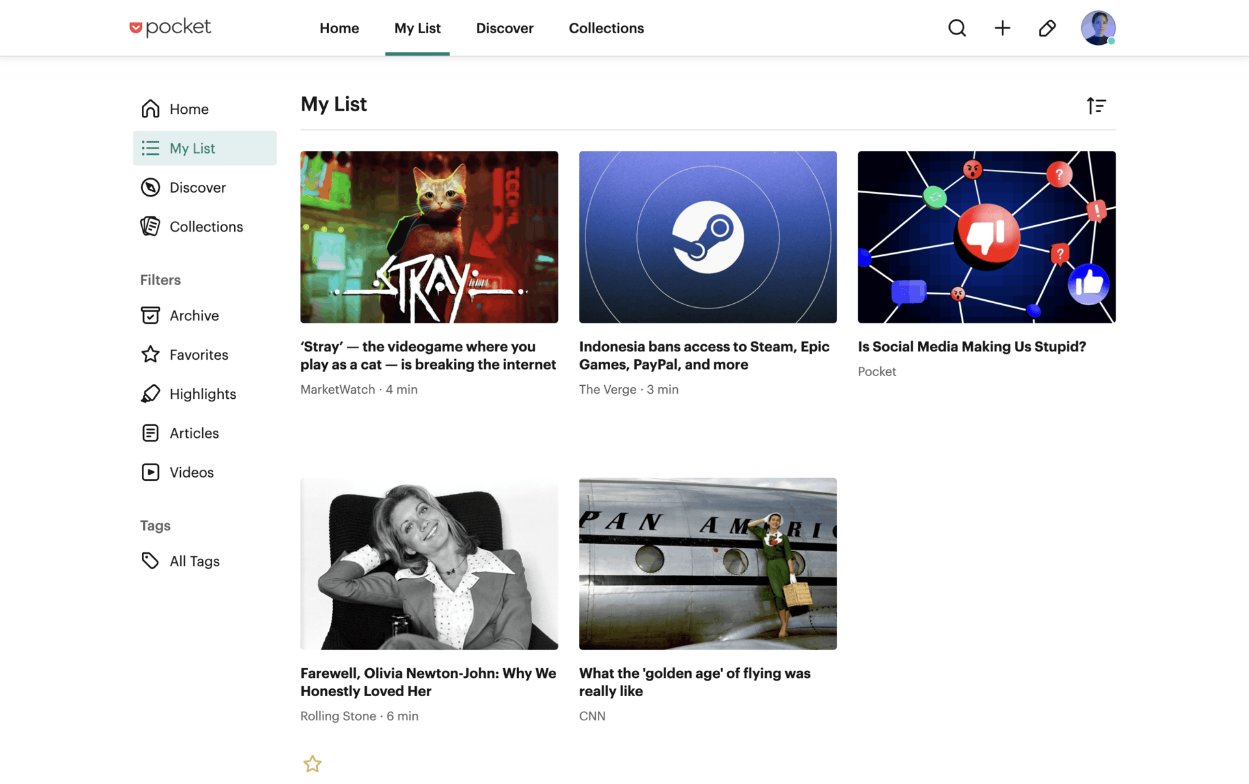Click the plus icon to add URL
This screenshot has height=784, width=1249.
point(1002,28)
